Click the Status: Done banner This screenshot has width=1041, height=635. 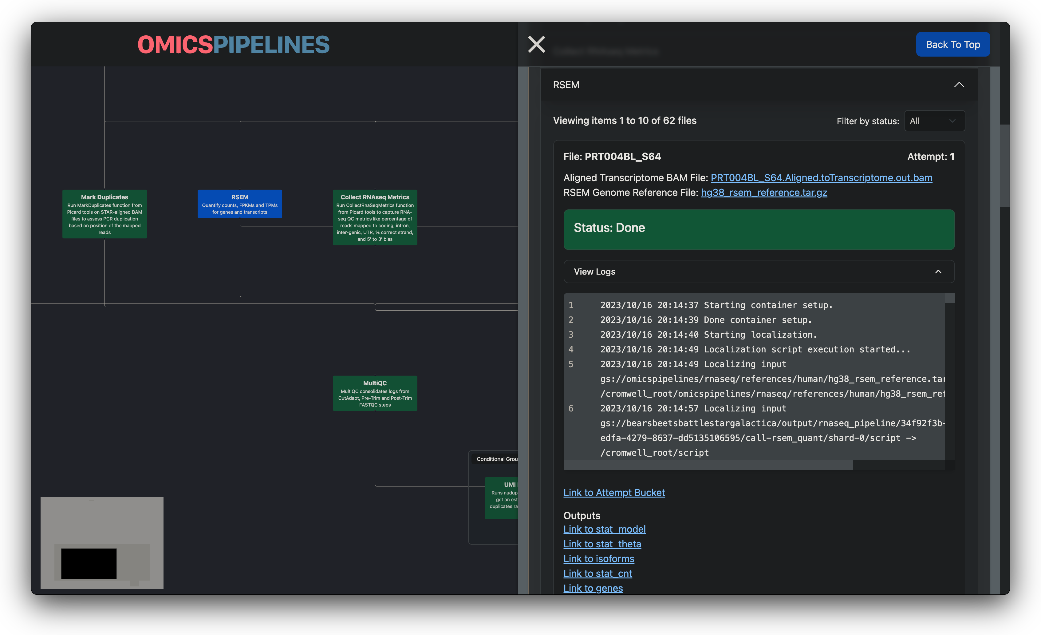[759, 230]
